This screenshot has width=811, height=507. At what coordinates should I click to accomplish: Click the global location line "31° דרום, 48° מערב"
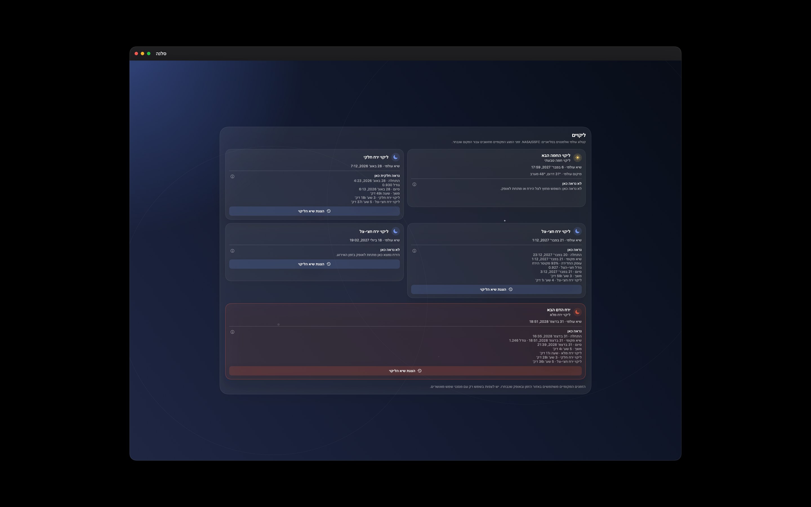[x=556, y=174]
